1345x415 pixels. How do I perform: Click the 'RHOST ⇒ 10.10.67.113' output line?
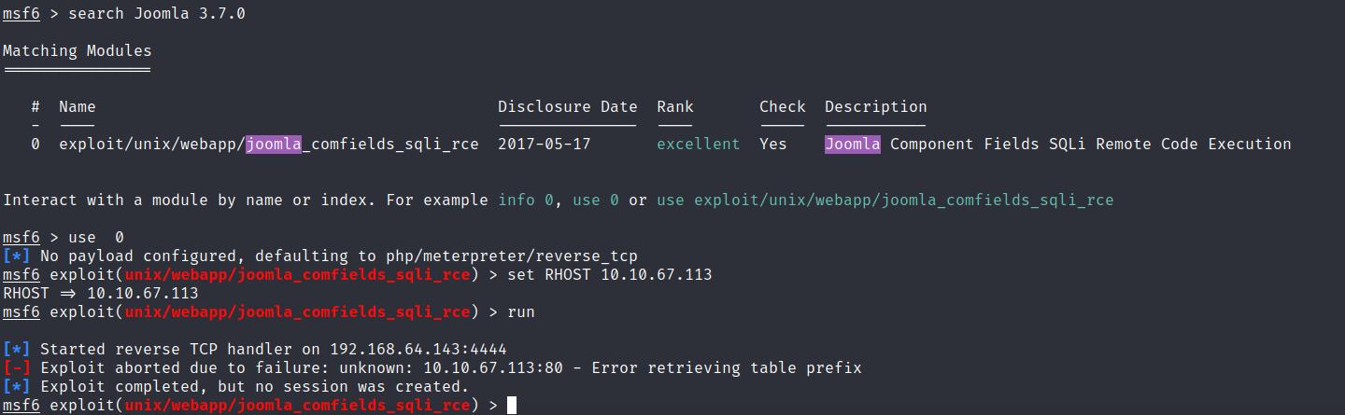pos(101,294)
